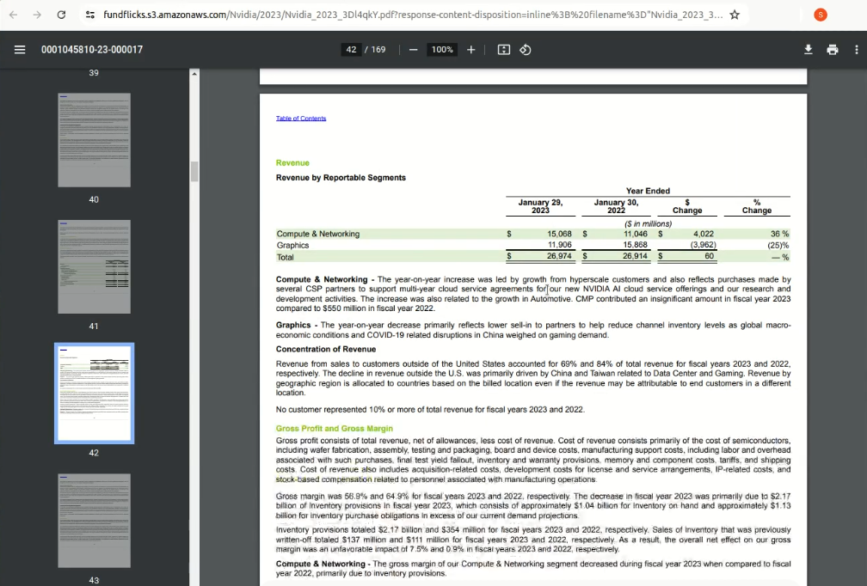The height and width of the screenshot is (586, 867).
Task: Click the 15,868 Graphics value
Action: click(636, 245)
